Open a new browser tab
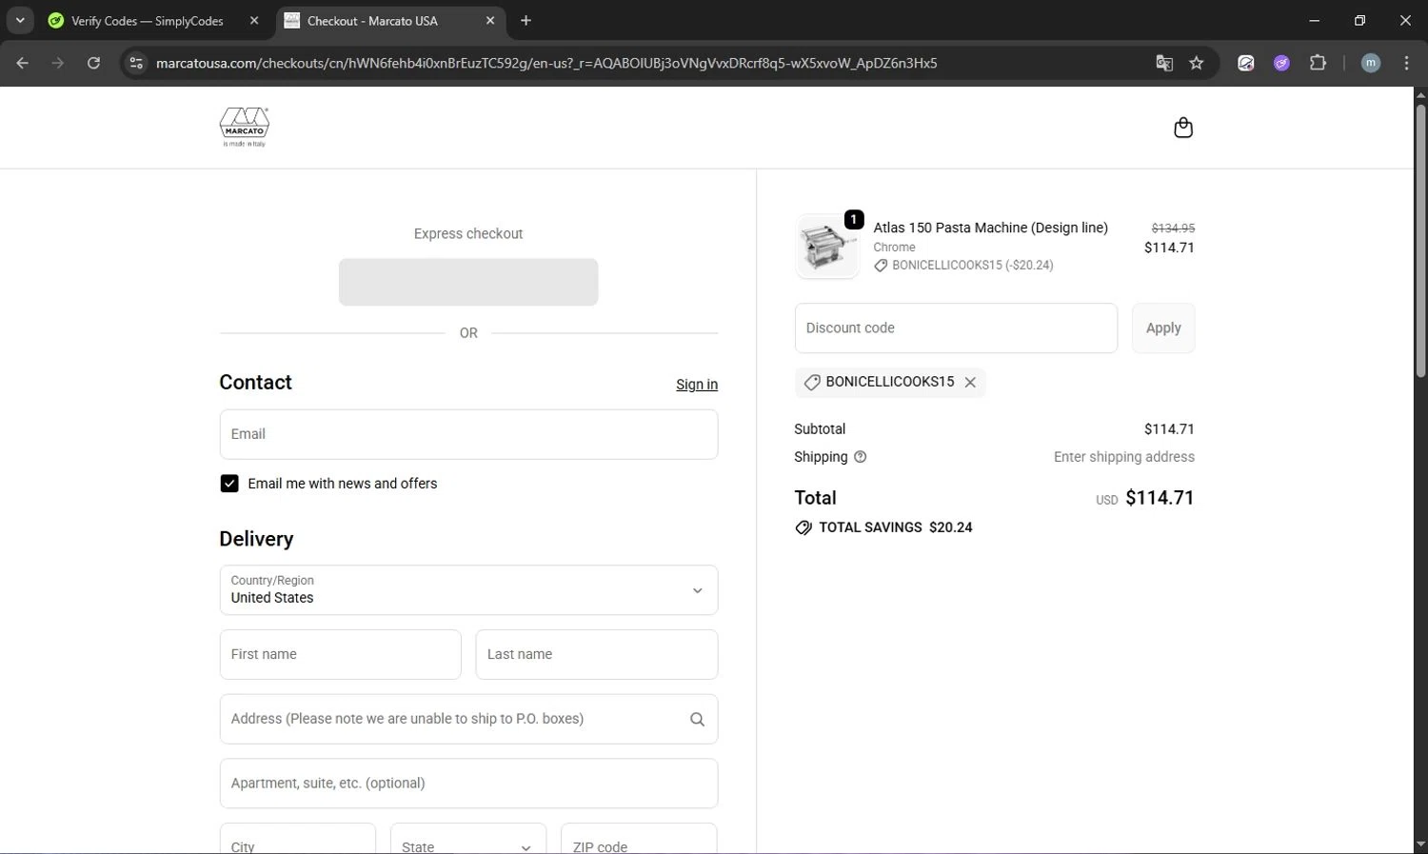The image size is (1428, 854). (x=526, y=20)
